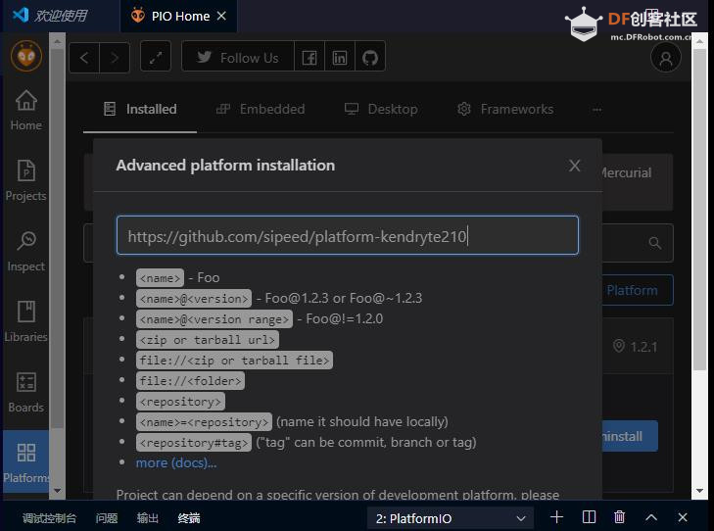714x531 pixels.
Task: Create new terminal with plus icon
Action: coord(556,517)
